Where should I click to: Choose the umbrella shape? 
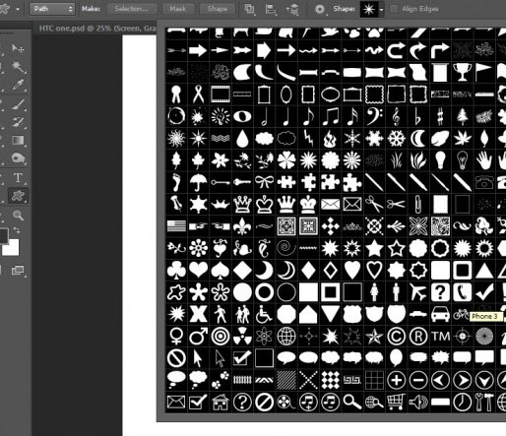pyautogui.click(x=198, y=182)
